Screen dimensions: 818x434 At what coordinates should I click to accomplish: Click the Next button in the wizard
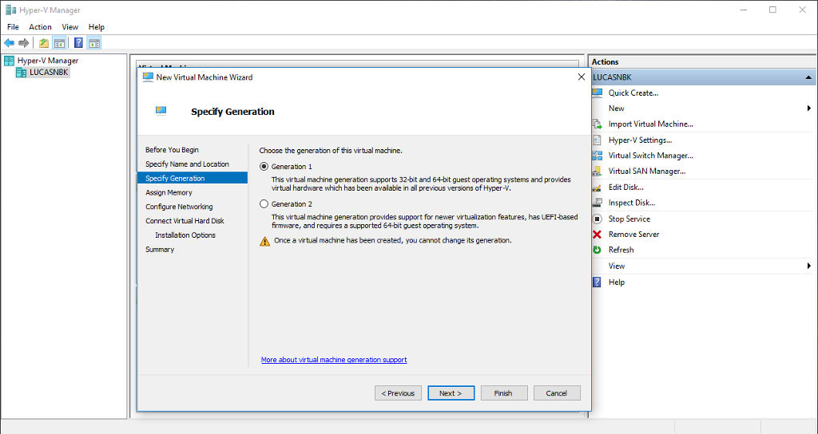tap(451, 393)
